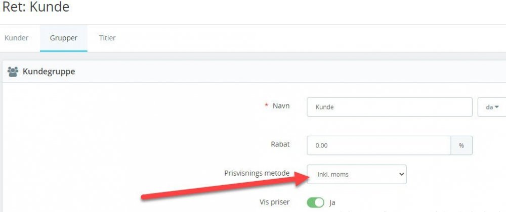Click the Navn field label
Screen dimensions: 506x212
click(281, 105)
